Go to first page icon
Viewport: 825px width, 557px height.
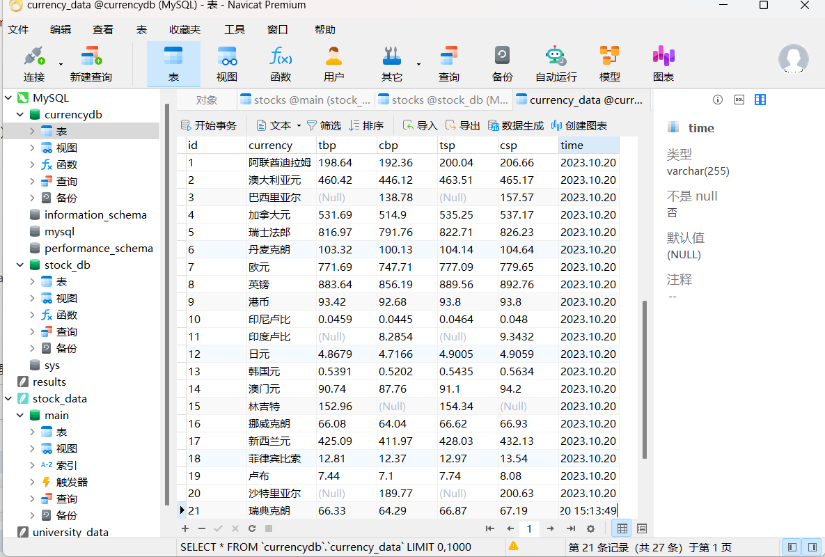coord(490,528)
